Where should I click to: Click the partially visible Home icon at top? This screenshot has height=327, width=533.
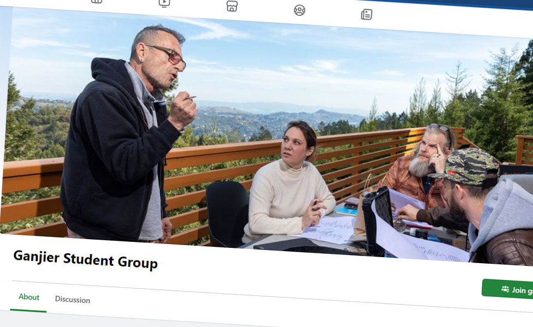97,1
